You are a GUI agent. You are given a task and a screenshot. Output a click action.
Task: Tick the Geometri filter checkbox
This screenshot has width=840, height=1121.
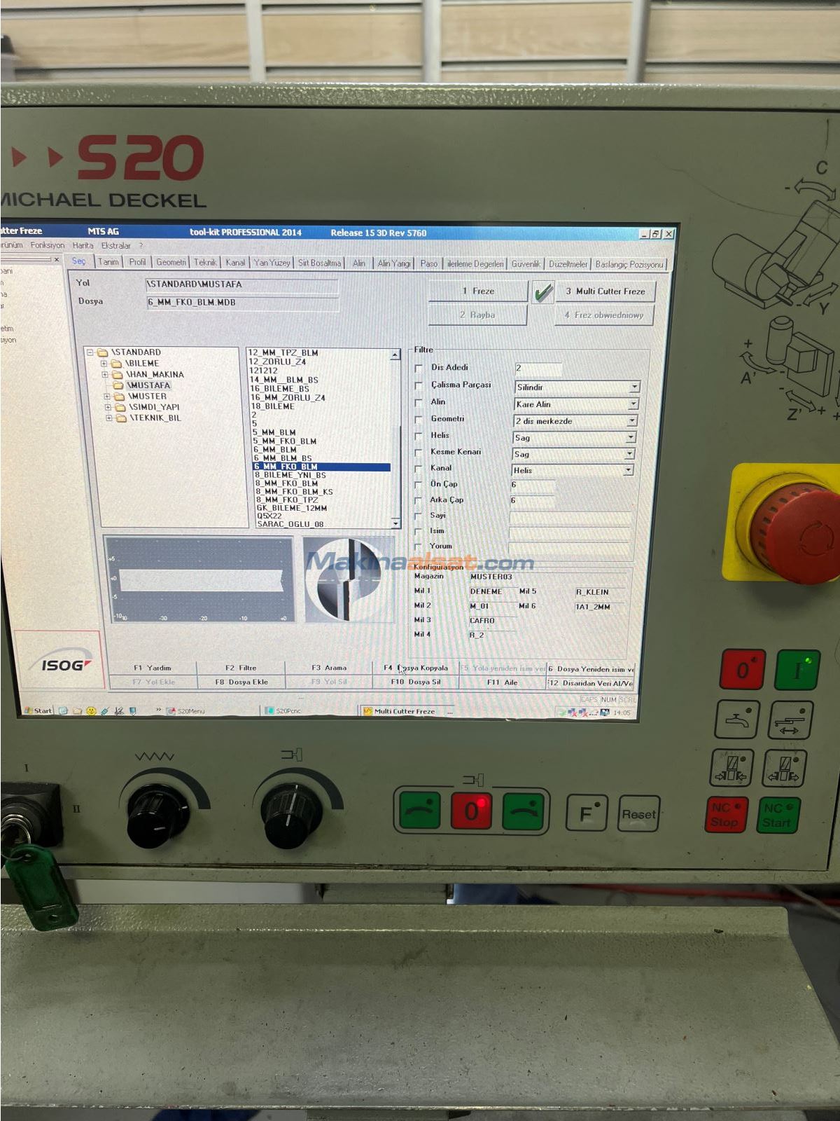coord(419,420)
